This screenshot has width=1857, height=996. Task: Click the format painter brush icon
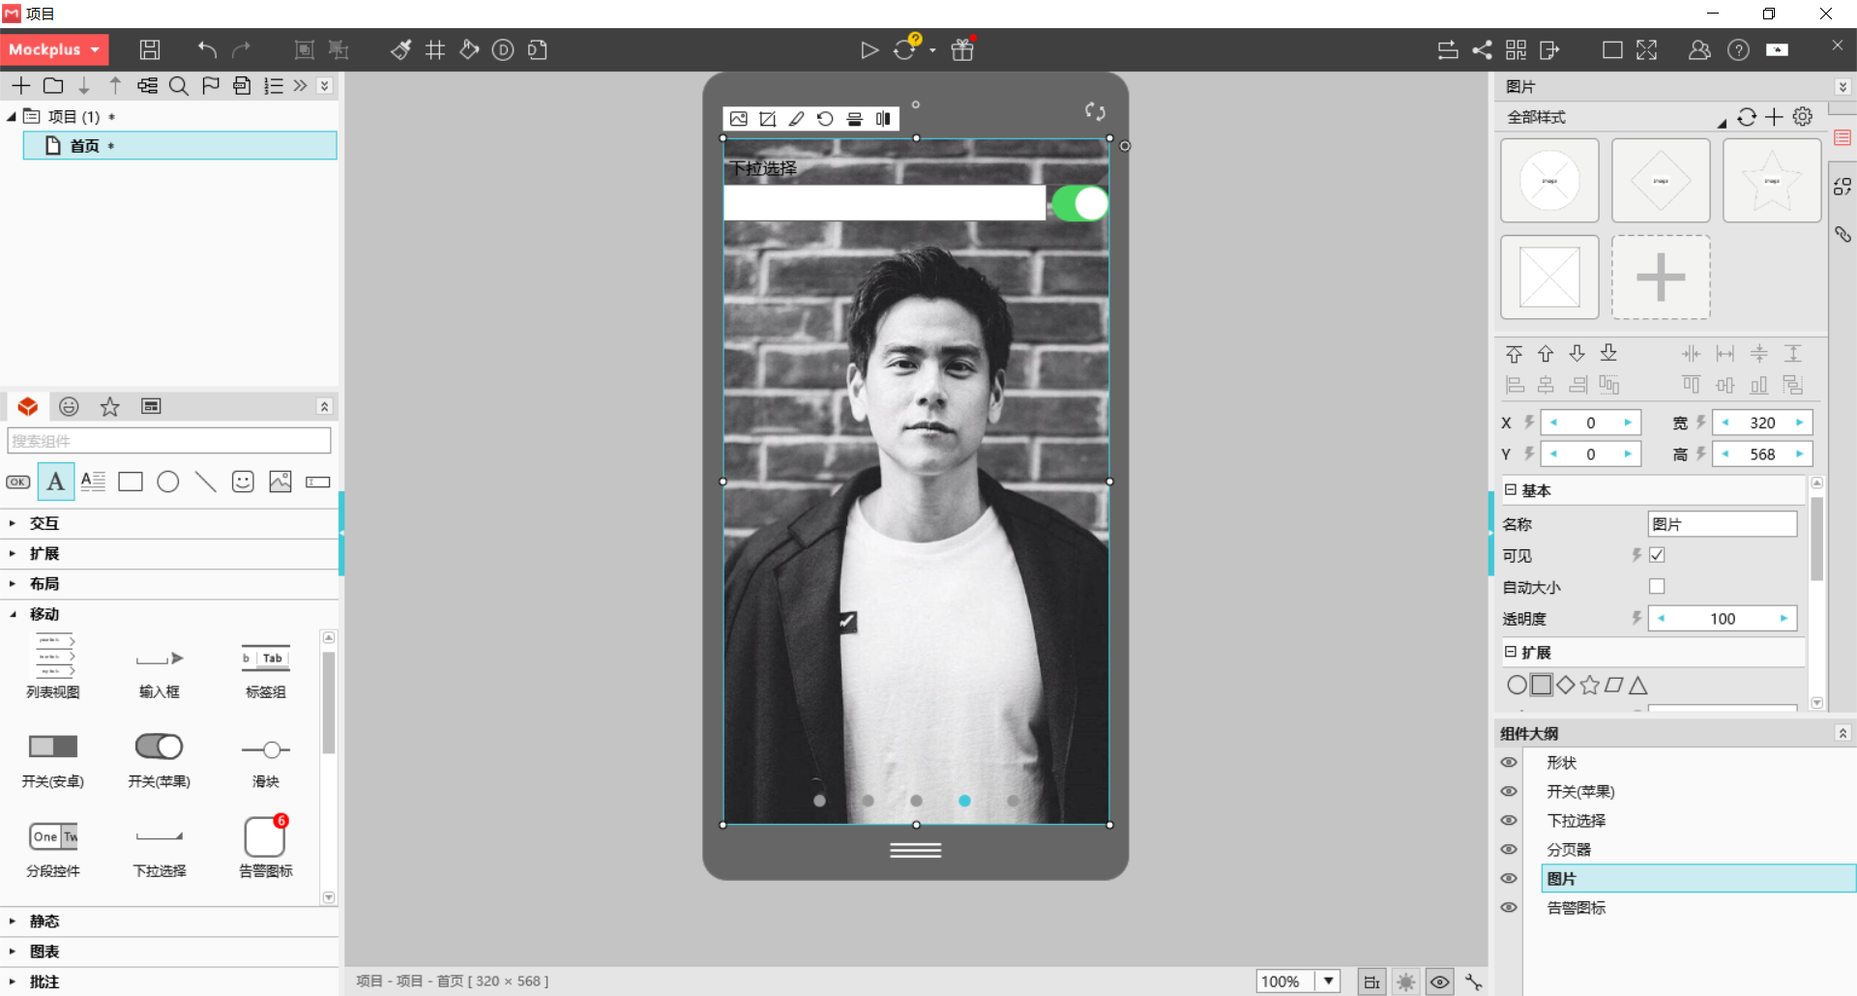[400, 50]
